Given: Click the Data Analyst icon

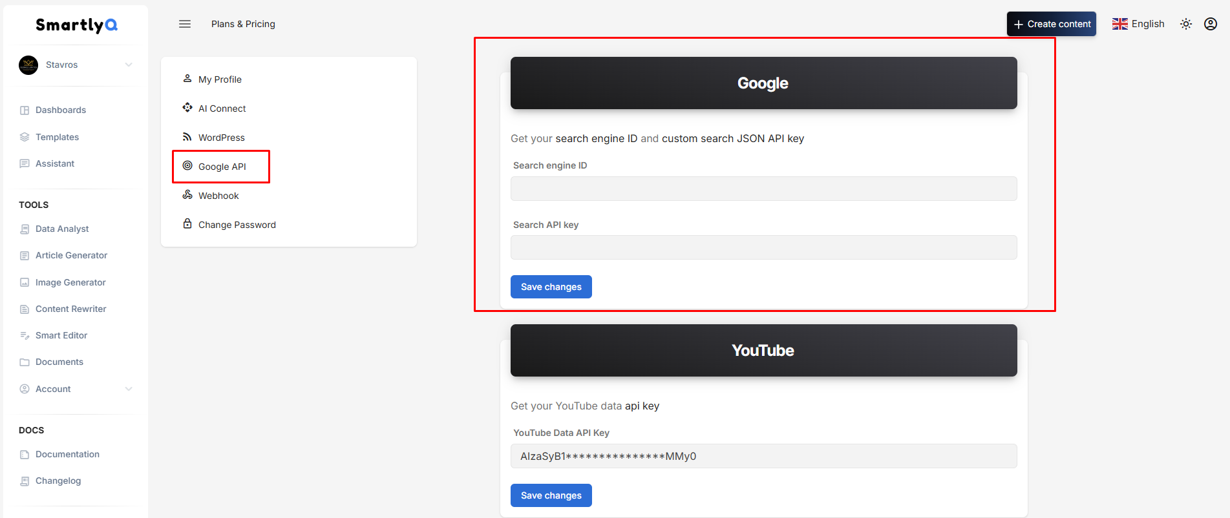Looking at the screenshot, I should click(25, 229).
